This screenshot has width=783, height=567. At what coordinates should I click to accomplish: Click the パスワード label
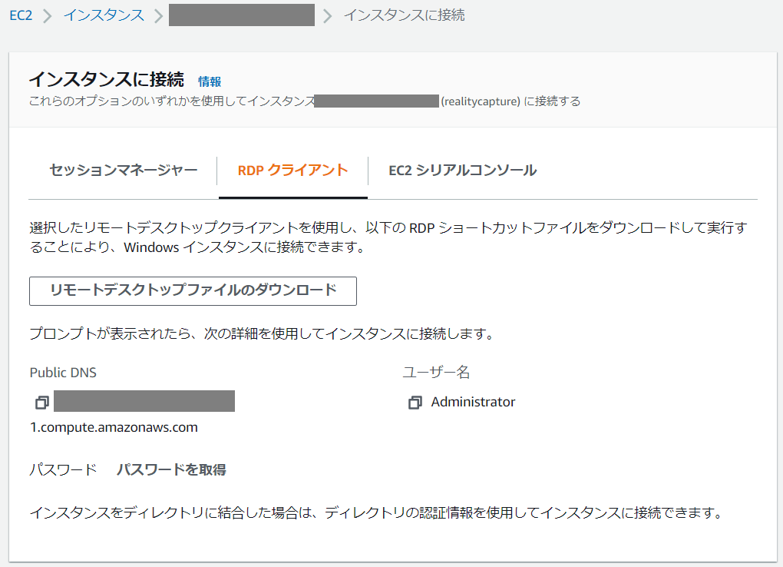point(64,470)
